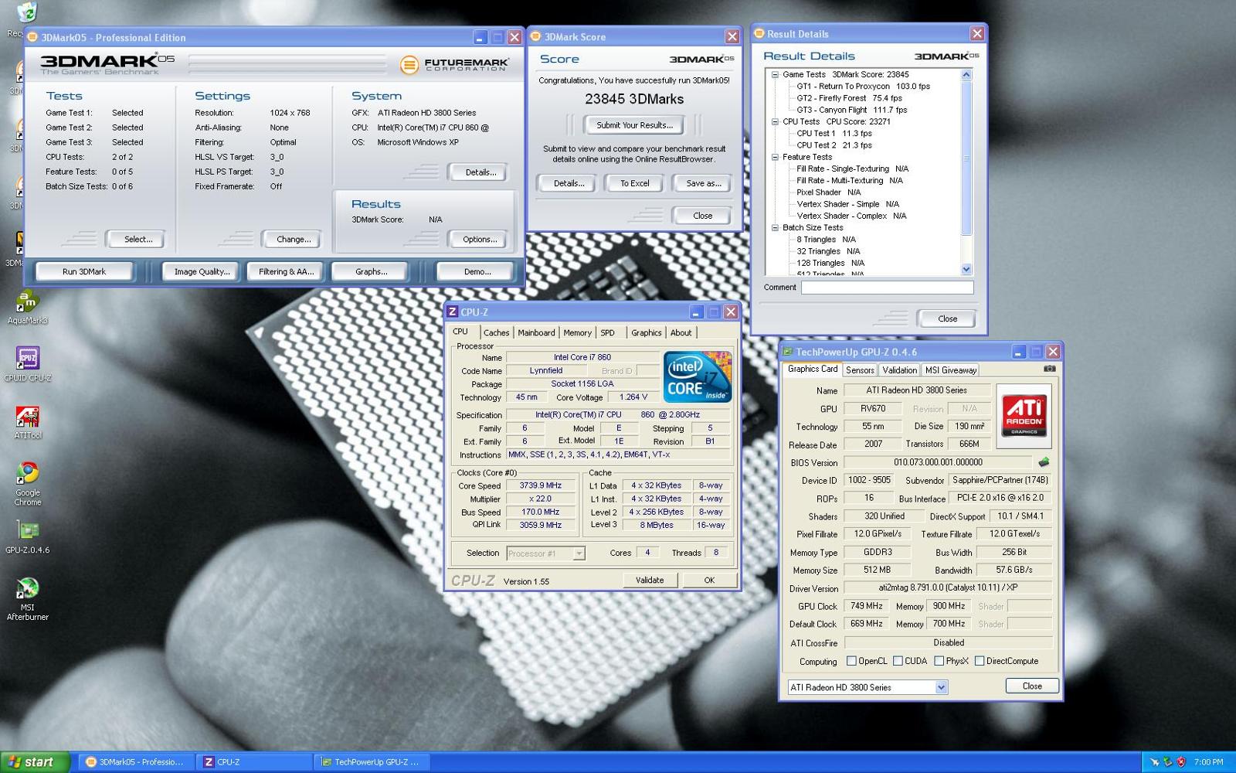Switch to CPU-Z taskbar button
The image size is (1236, 773).
(253, 762)
